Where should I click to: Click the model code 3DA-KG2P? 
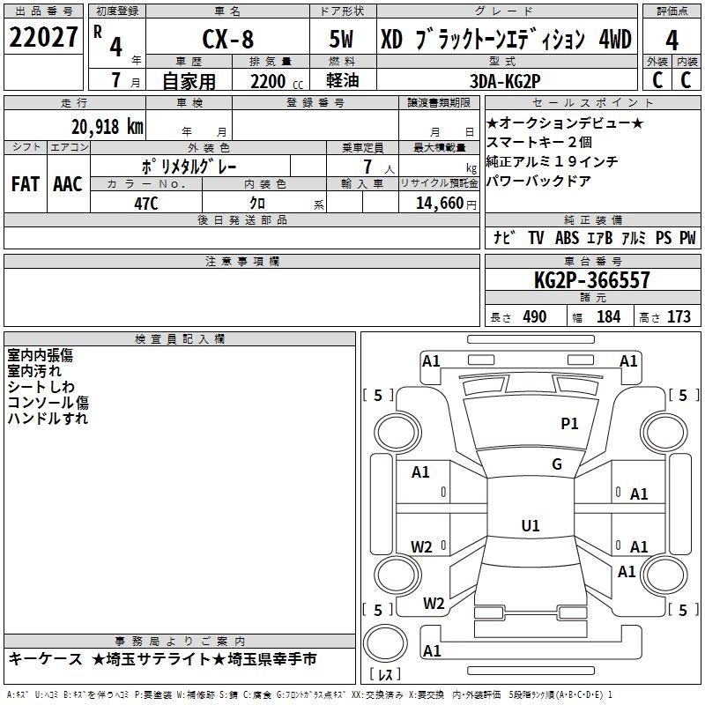505,81
